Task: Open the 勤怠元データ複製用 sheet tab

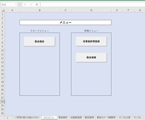Action: pos(106,117)
